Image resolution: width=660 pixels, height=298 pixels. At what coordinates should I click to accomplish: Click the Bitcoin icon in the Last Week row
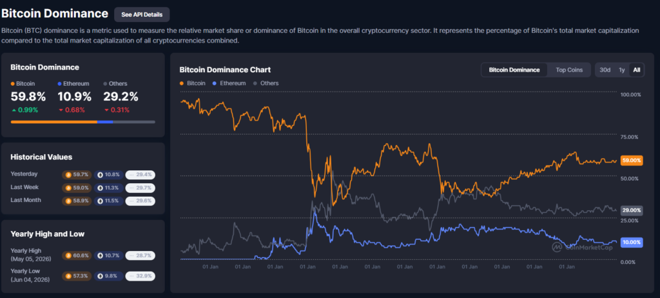point(68,188)
